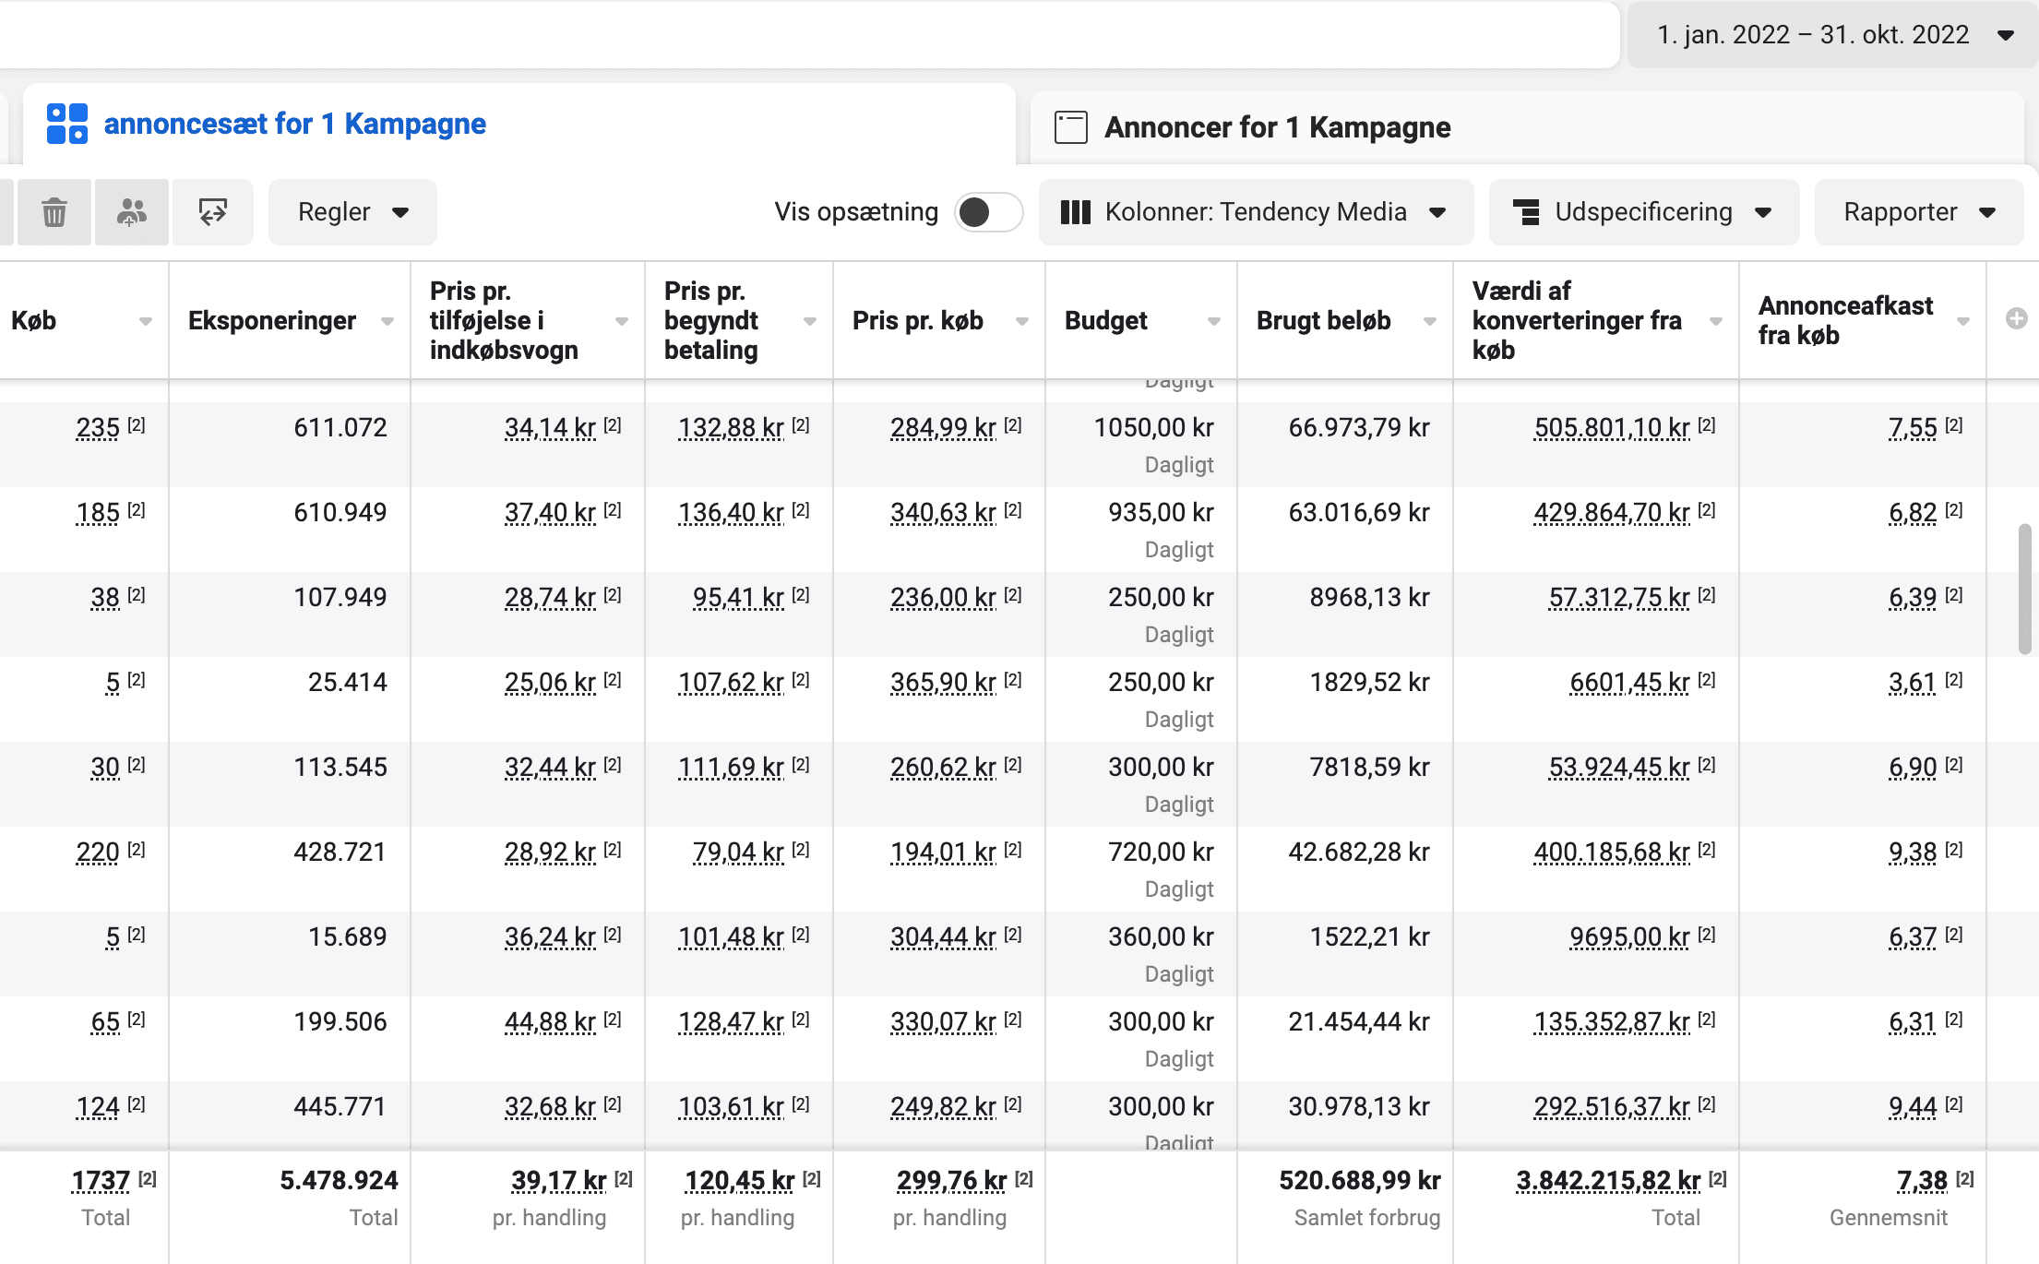
Task: Click the Annoncer tab window icon
Action: (1071, 127)
